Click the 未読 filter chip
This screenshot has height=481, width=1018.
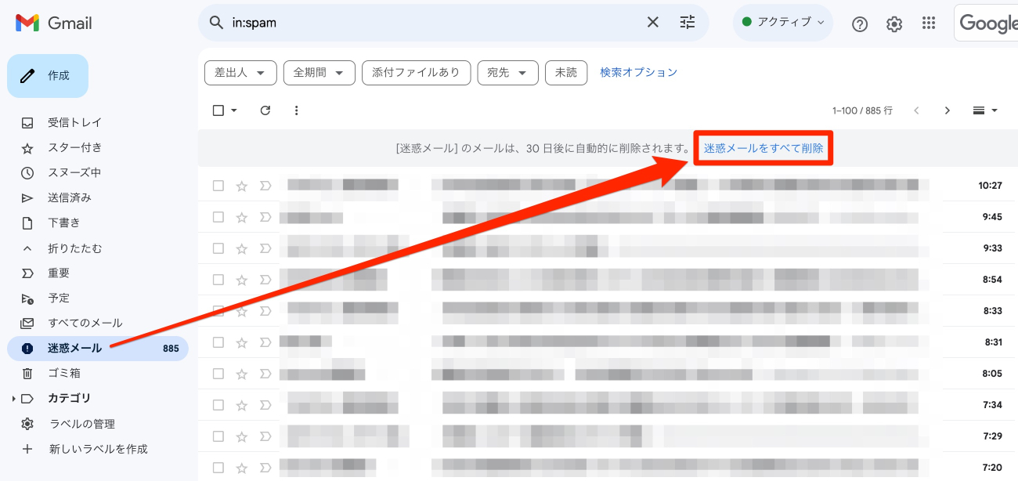pos(566,72)
